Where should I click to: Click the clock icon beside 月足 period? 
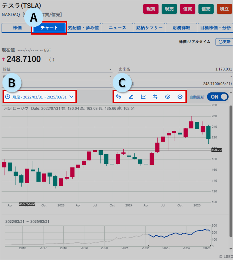tap(8, 97)
